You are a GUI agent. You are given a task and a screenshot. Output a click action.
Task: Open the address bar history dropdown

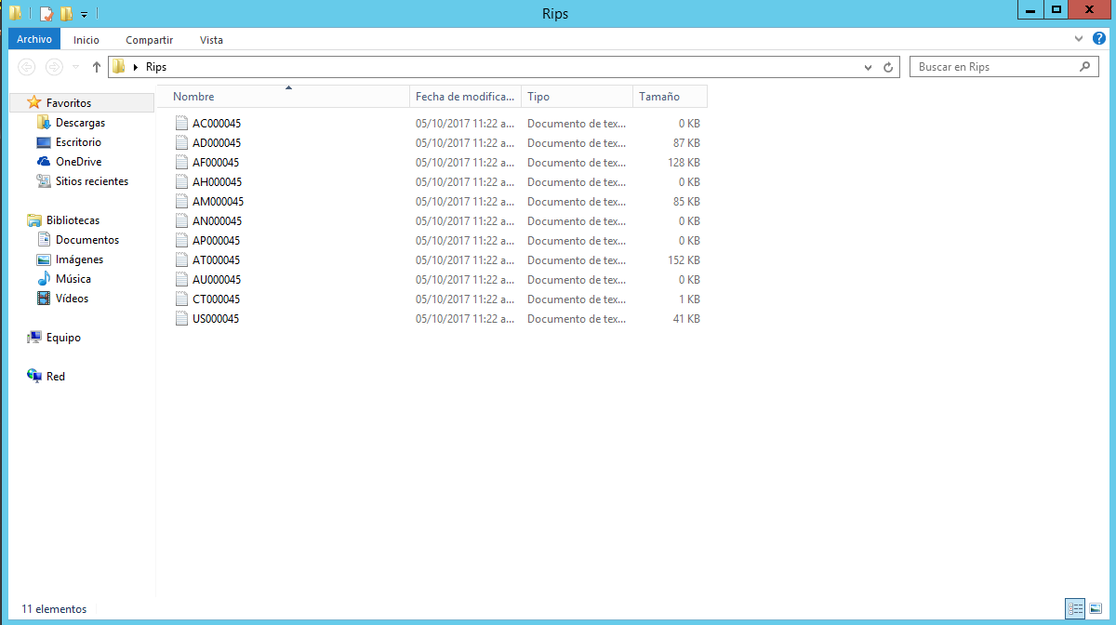(869, 67)
